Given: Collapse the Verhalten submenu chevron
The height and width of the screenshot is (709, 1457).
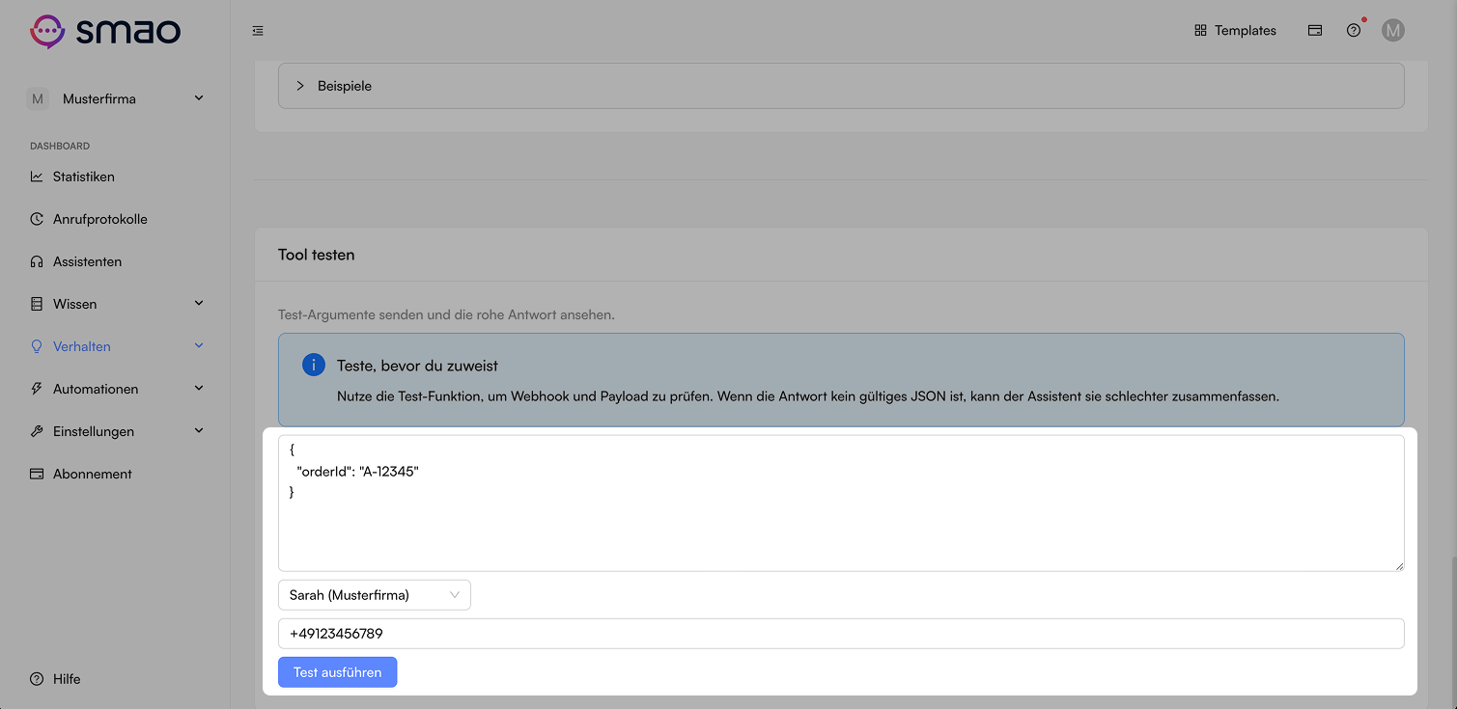Looking at the screenshot, I should pos(199,345).
